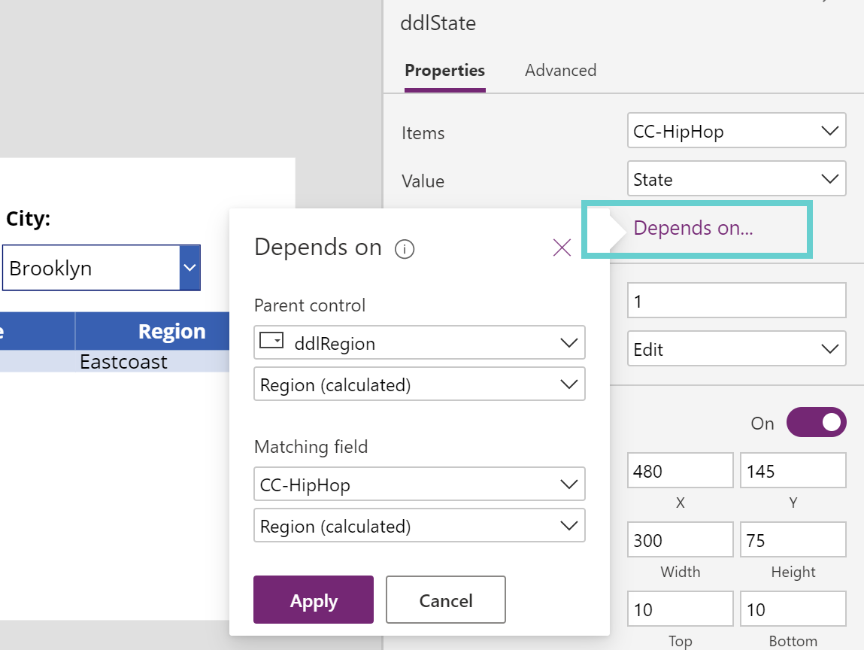
Task: Cancel the Depends on dialog
Action: pos(445,600)
